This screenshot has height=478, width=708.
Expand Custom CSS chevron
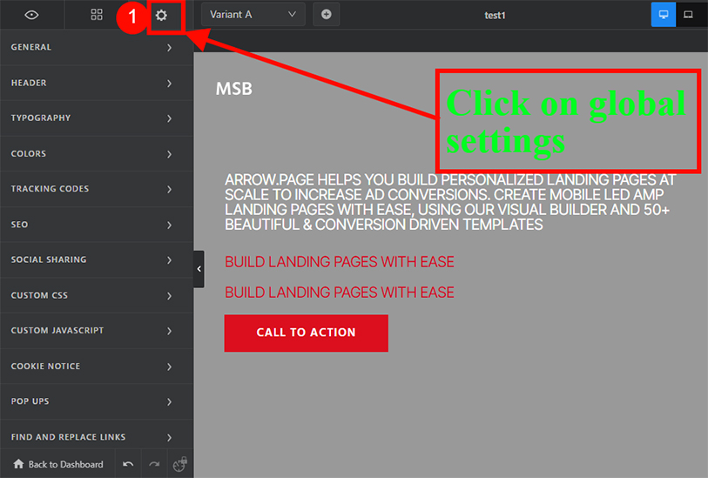(x=169, y=296)
